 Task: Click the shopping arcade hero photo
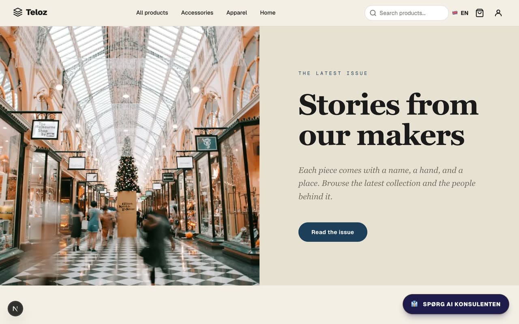tap(130, 156)
